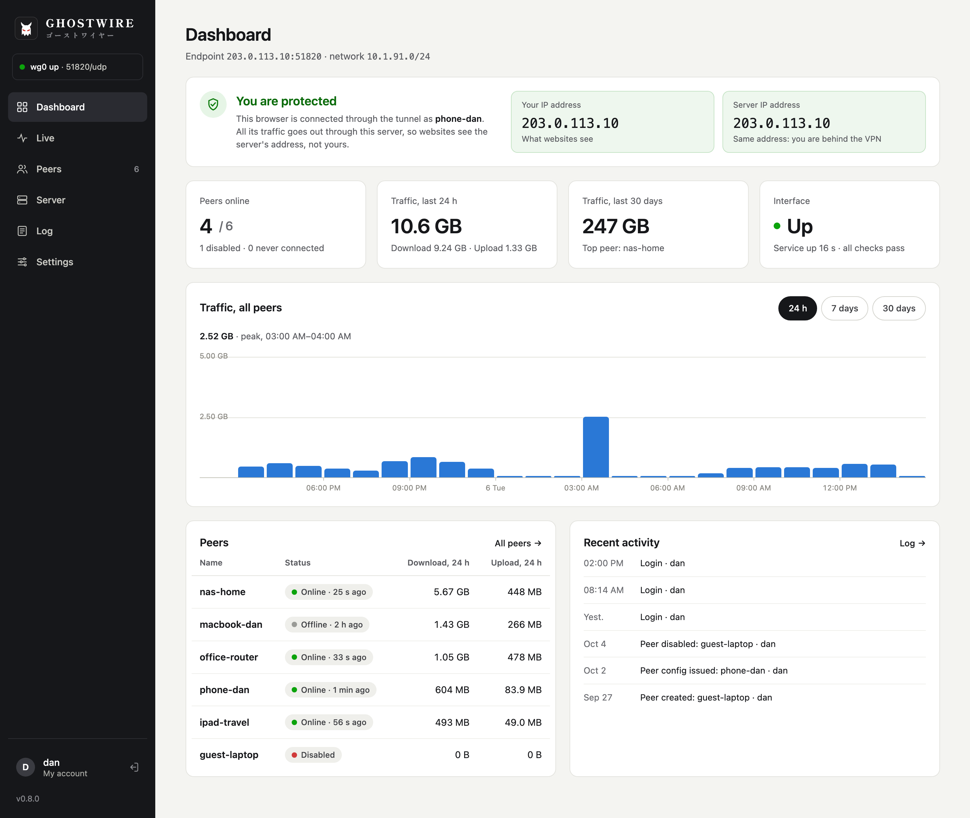Click Peer disabled: guest-laptop activity entry
The image size is (970, 818).
tap(754, 644)
